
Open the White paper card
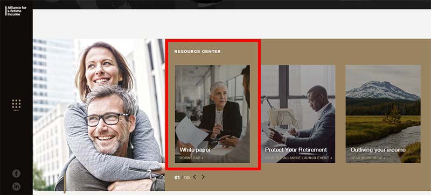click(212, 114)
